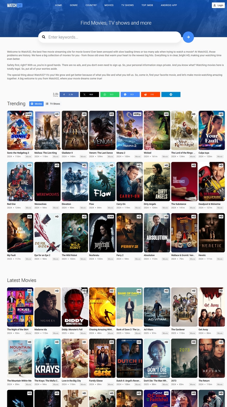Open the Nosferatu poster
The image size is (227, 407).
[102, 233]
